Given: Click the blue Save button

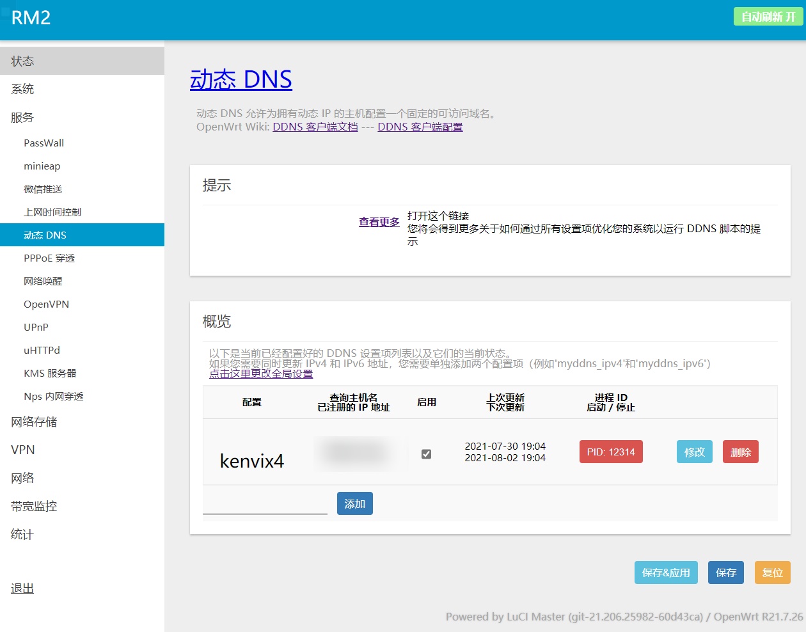Looking at the screenshot, I should pyautogui.click(x=725, y=573).
